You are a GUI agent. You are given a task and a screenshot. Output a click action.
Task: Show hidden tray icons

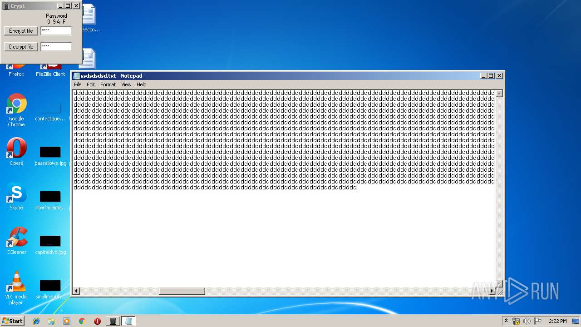point(506,321)
